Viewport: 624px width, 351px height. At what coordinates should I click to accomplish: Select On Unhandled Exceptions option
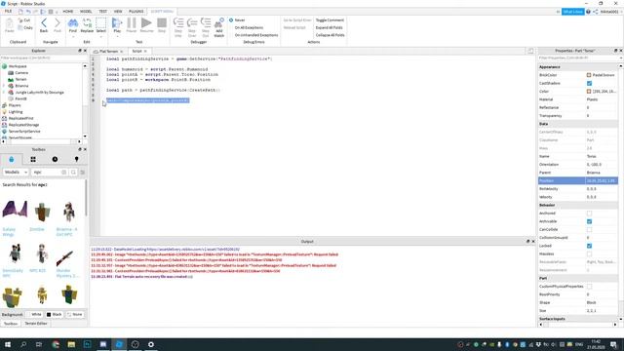256,35
